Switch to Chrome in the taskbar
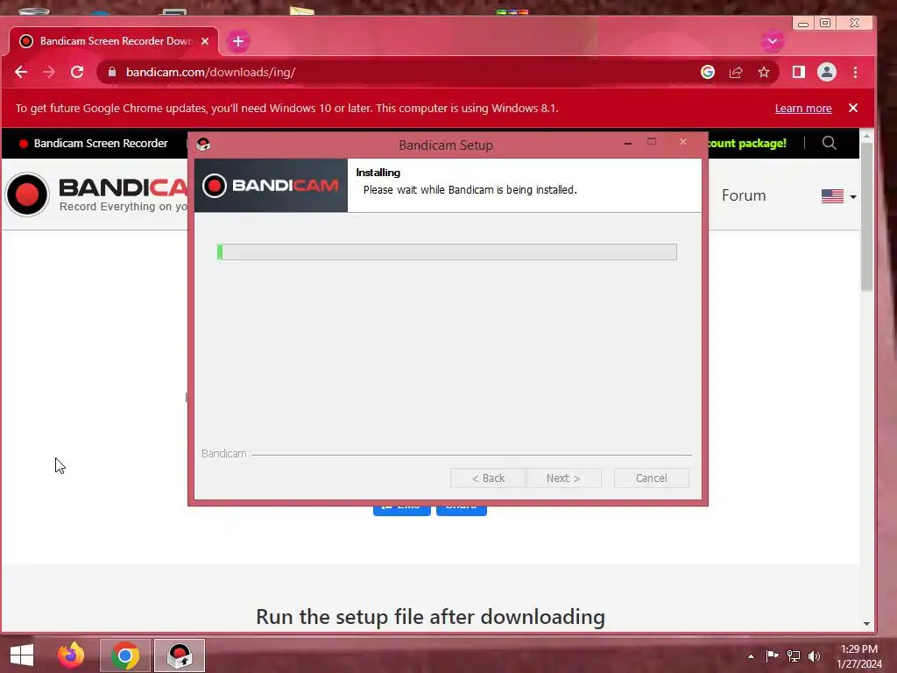 tap(125, 655)
